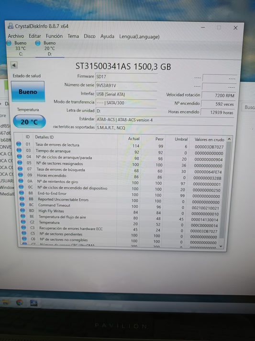255x341 pixels.
Task: Click the Actual column header
Action: coord(133,139)
